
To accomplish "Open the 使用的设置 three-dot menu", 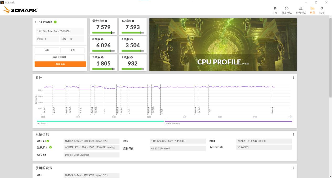I will pos(293,168).
